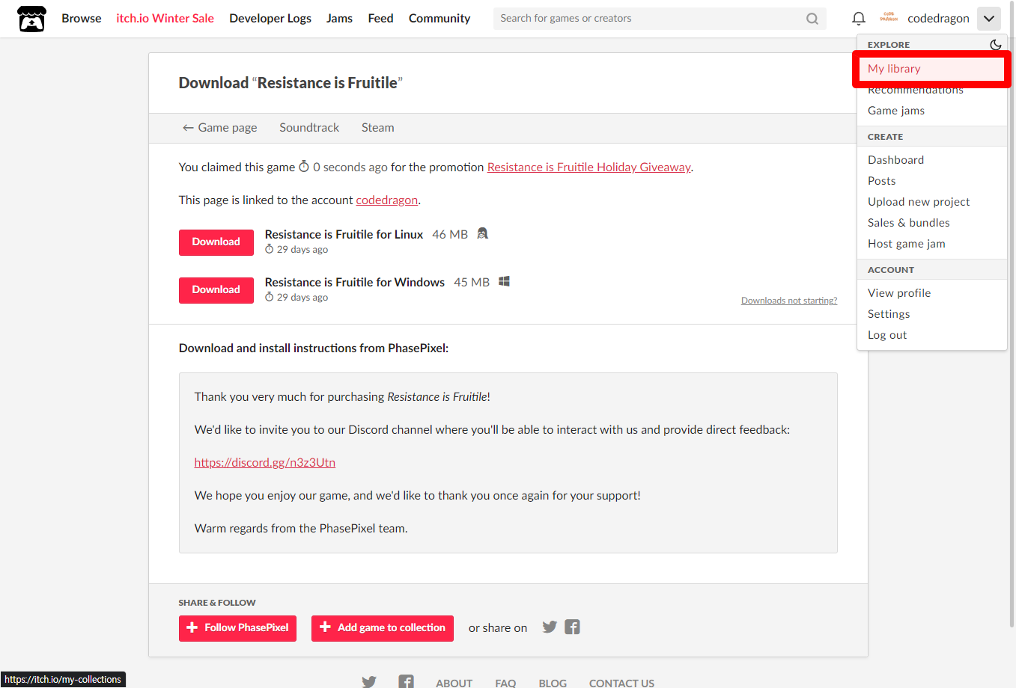Screen dimensions: 1016x688
Task: Open Community in top navigation
Action: point(439,18)
